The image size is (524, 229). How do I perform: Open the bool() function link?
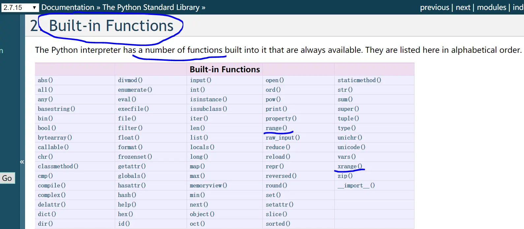coord(47,128)
